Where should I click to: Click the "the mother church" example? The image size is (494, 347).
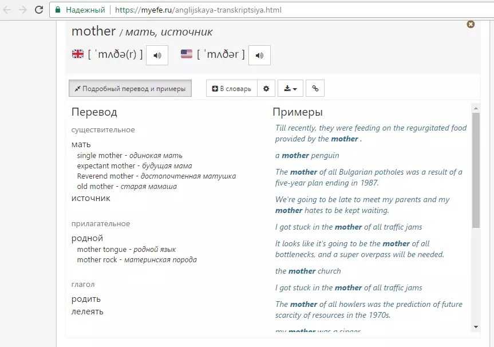click(x=308, y=271)
